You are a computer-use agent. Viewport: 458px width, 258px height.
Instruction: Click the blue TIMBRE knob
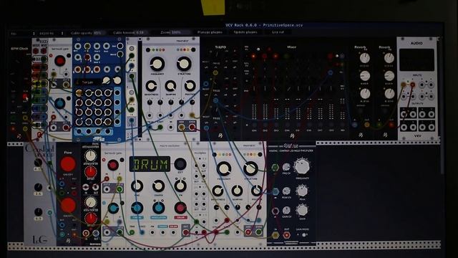coord(137,208)
